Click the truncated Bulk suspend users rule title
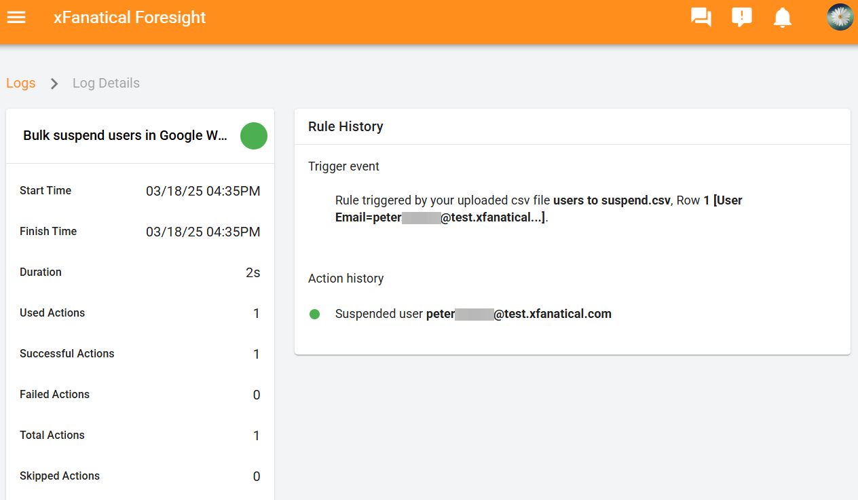The height and width of the screenshot is (500, 858). click(x=125, y=135)
